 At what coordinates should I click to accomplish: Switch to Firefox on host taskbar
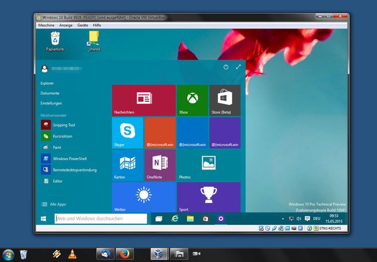tap(124, 254)
